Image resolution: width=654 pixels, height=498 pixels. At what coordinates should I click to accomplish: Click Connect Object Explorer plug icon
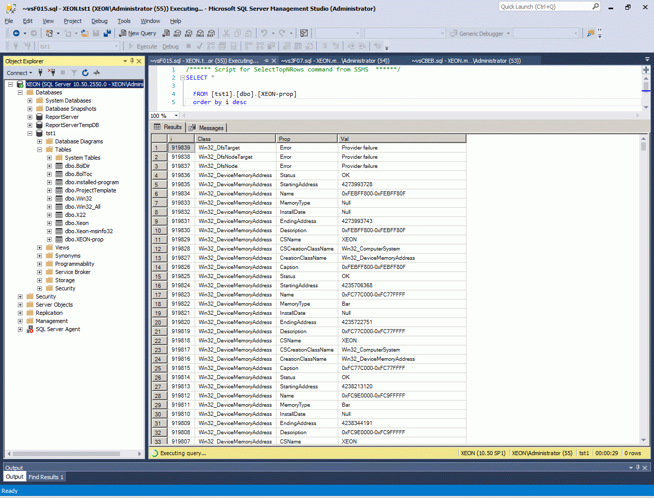pos(40,73)
